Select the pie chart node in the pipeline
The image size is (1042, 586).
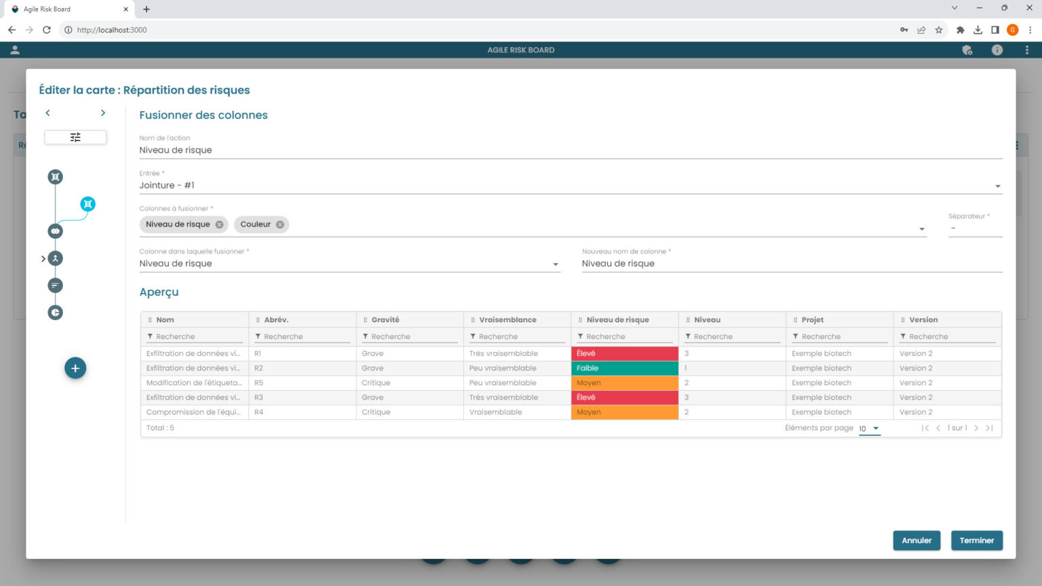[x=55, y=312]
